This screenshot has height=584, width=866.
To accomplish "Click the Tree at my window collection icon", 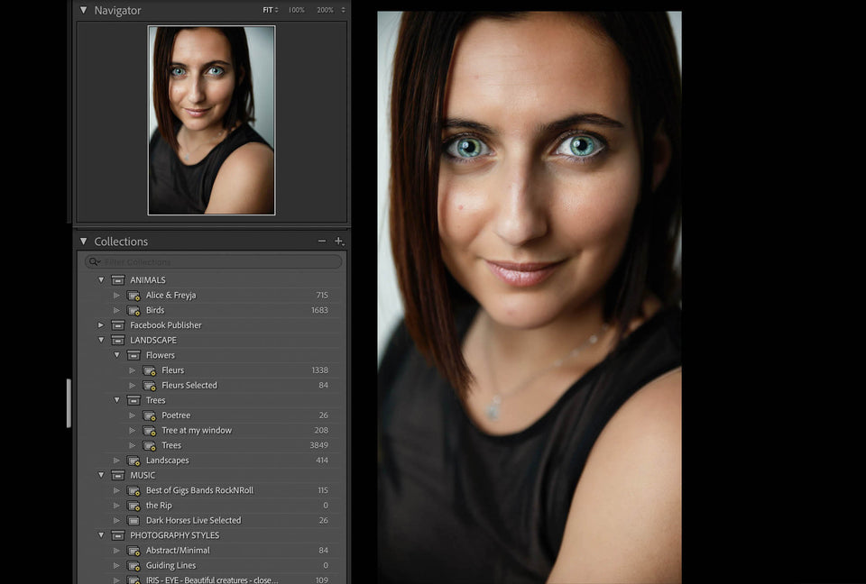I will [x=150, y=431].
